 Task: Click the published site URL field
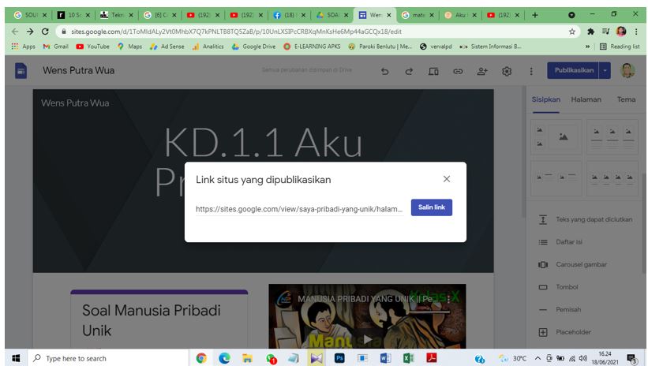tap(299, 208)
